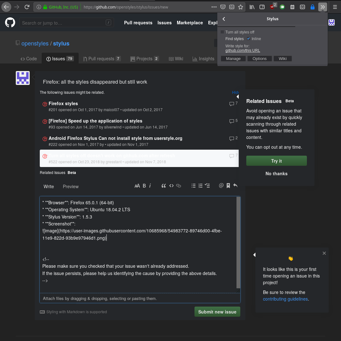Submit new issue with the green button
This screenshot has height=341, width=341.
click(x=217, y=312)
